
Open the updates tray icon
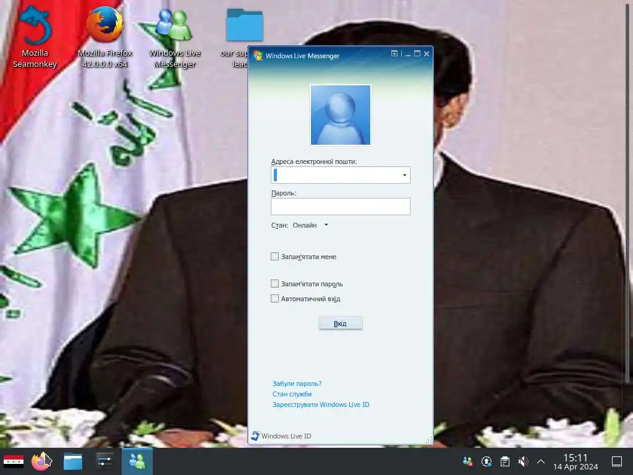[x=486, y=461]
